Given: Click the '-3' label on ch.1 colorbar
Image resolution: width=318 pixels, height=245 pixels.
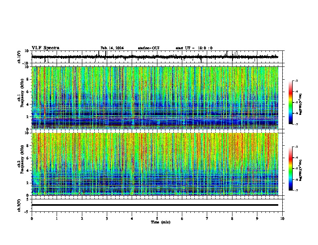Looking at the screenshot, I should point(296,80).
